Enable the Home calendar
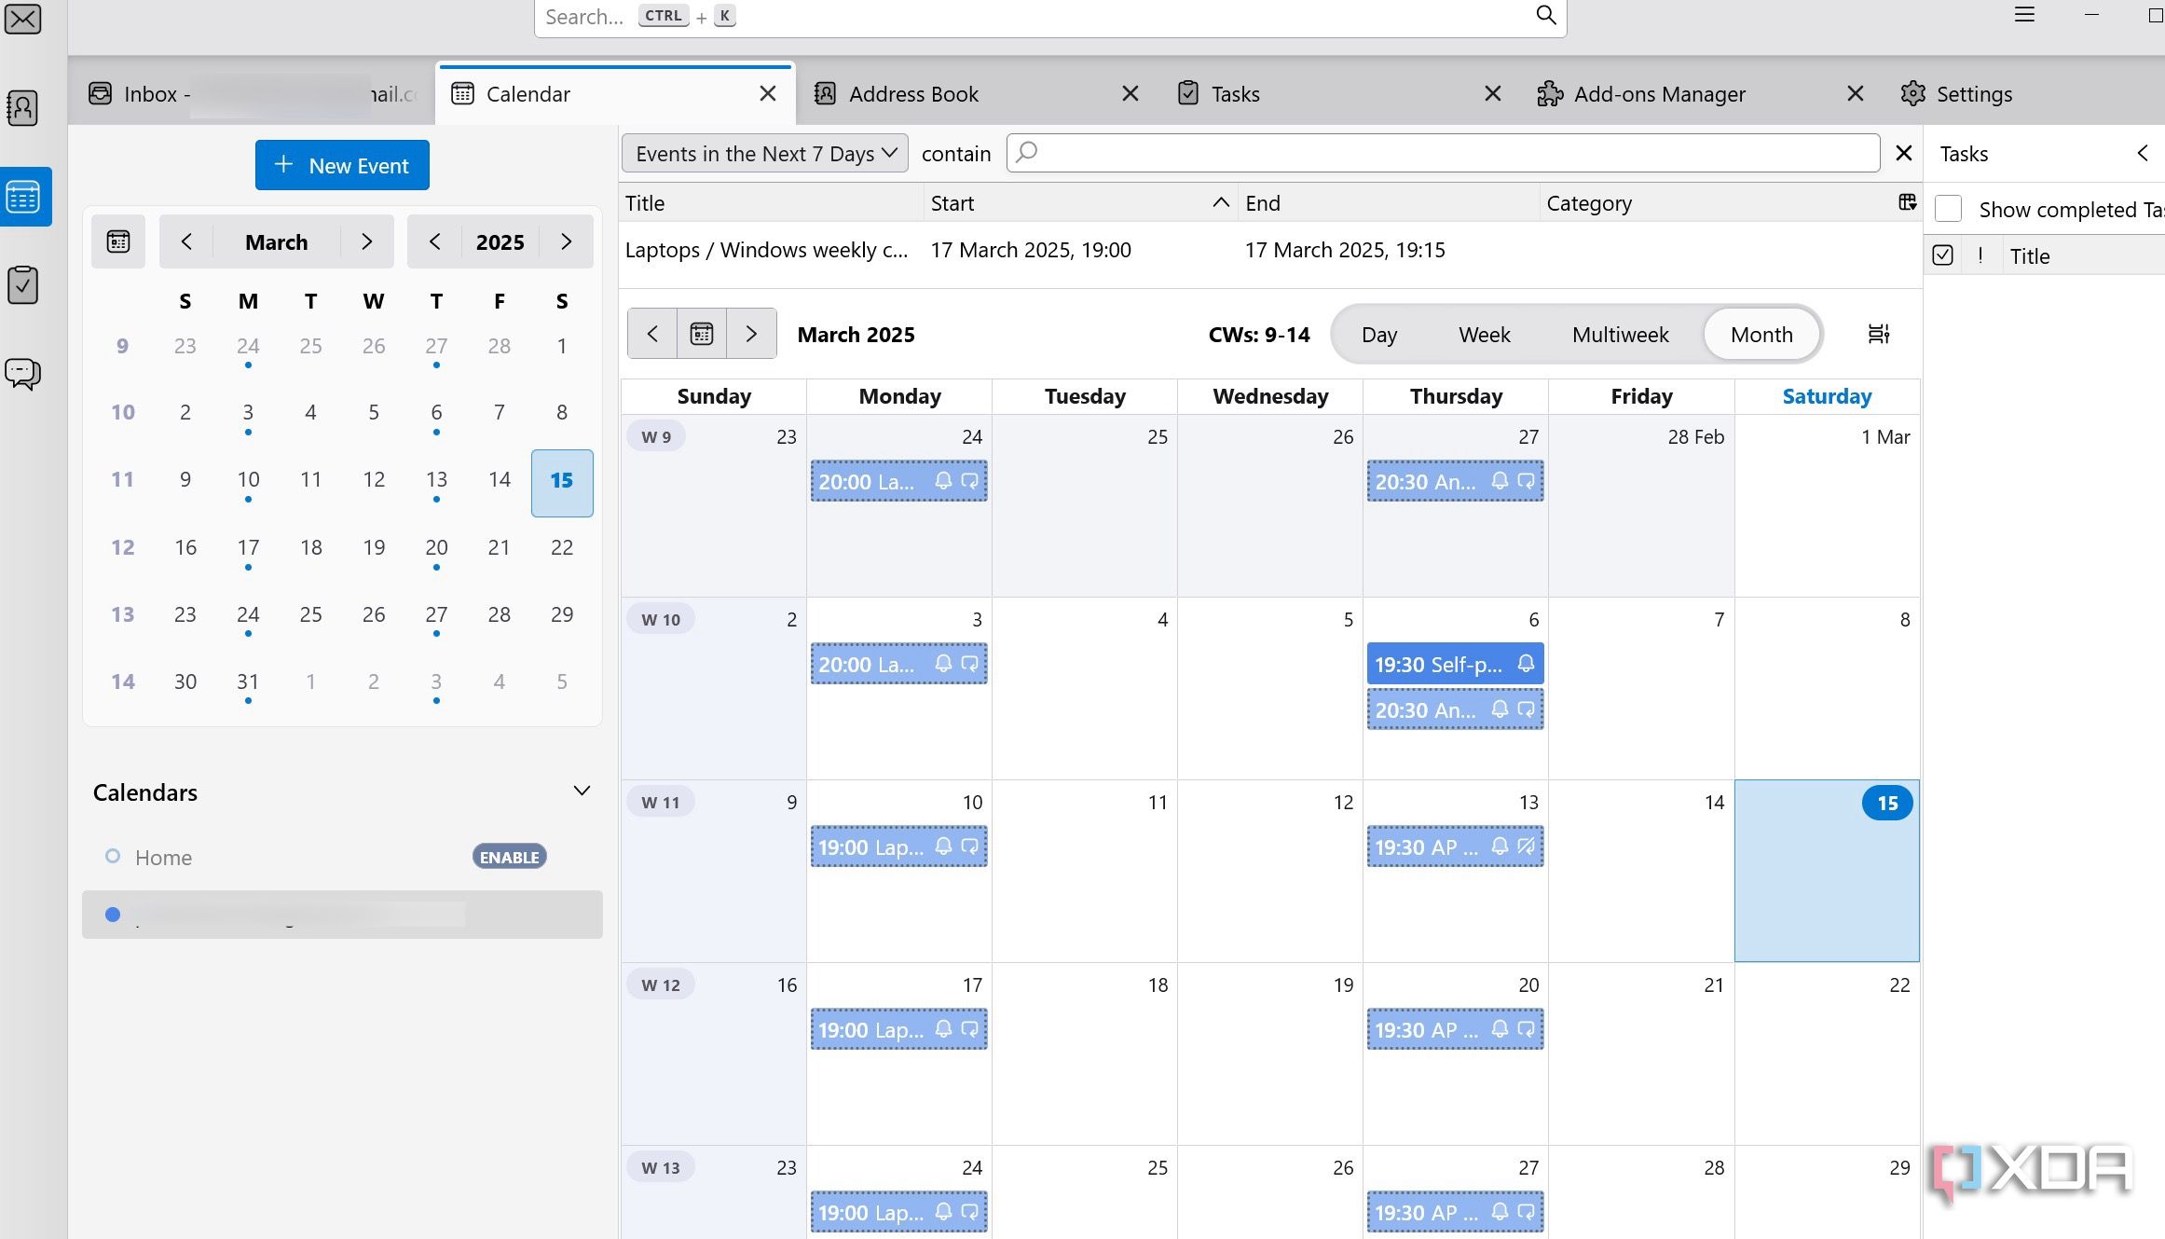This screenshot has width=2165, height=1239. click(x=509, y=857)
